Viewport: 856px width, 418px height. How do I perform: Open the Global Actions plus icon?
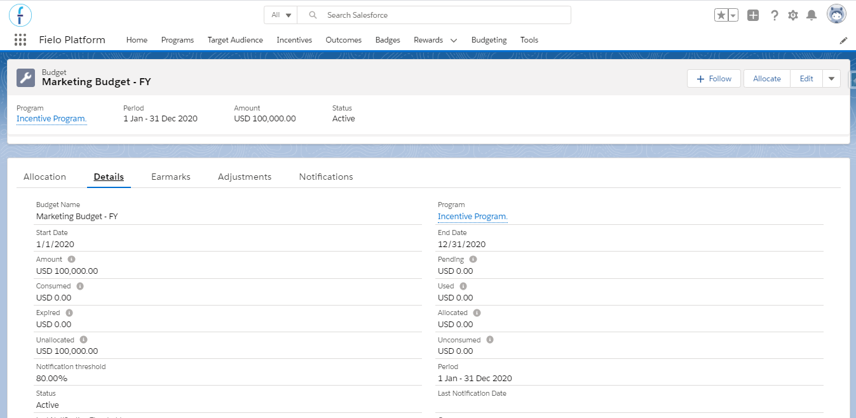pos(753,15)
